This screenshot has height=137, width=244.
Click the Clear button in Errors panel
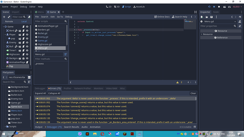click(x=193, y=93)
